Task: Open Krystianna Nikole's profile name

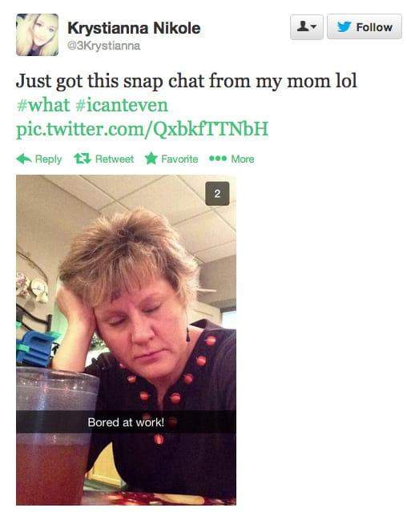Action: tap(134, 28)
